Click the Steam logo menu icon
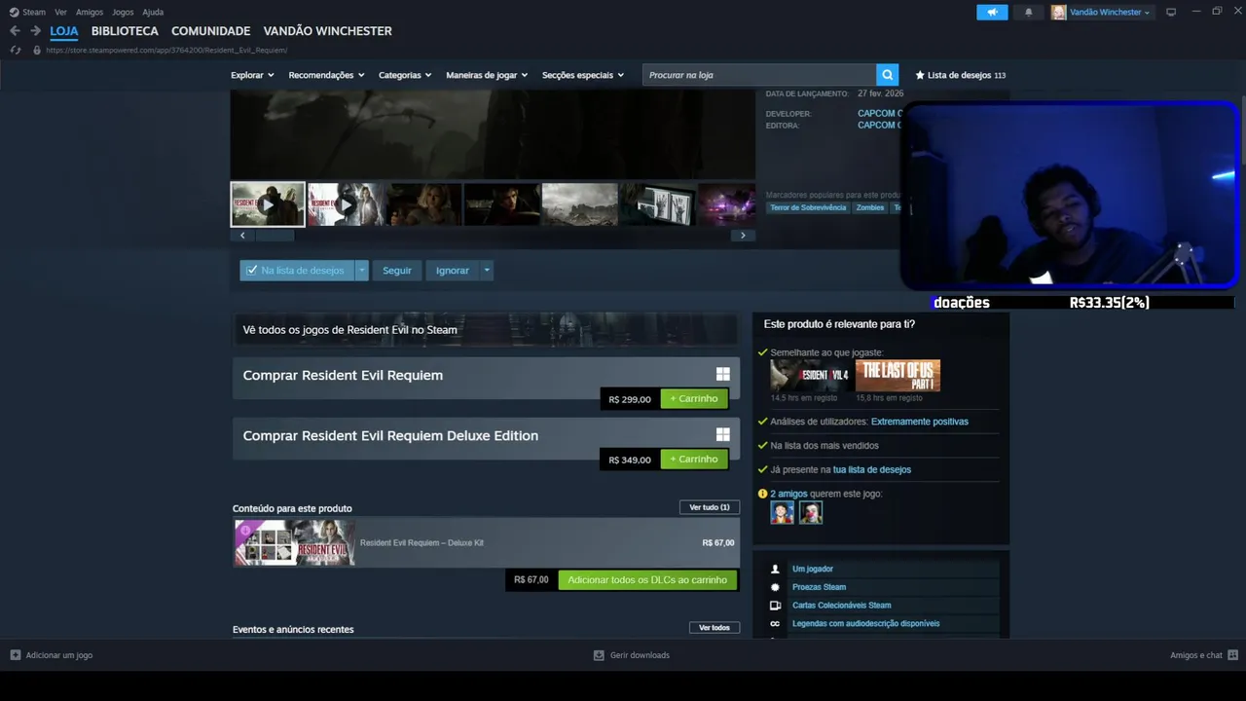Viewport: 1246px width, 701px height. 14,12
